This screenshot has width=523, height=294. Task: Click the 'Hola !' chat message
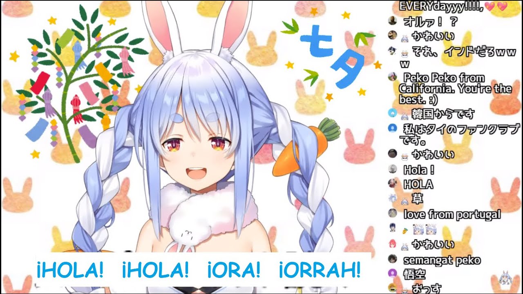(418, 169)
